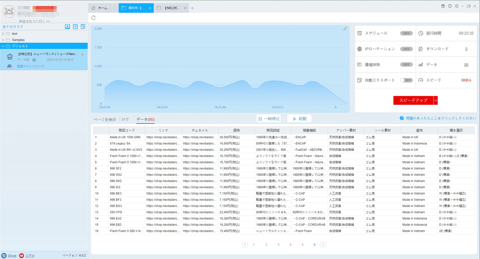
Task: Click the スピードアップ button
Action: pyautogui.click(x=413, y=100)
